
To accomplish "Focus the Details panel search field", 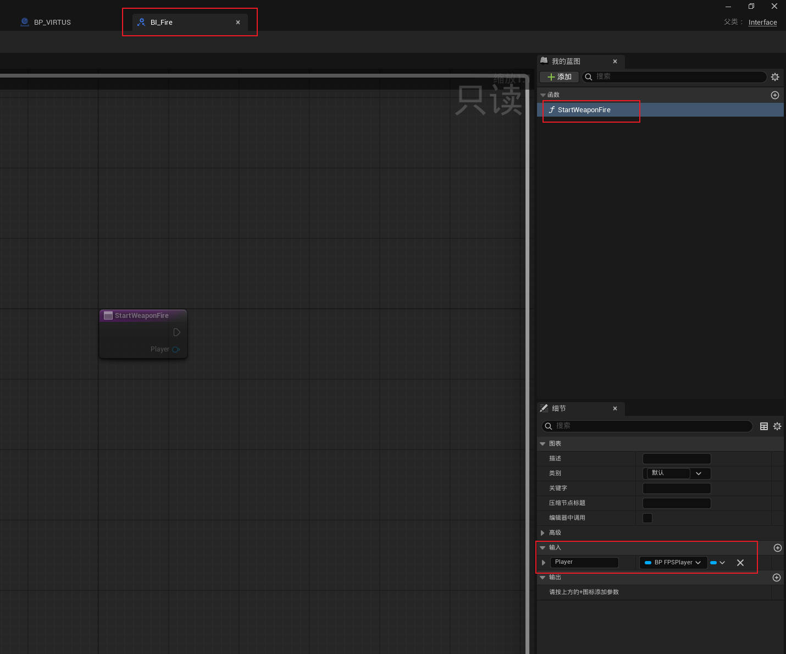I will (x=647, y=426).
